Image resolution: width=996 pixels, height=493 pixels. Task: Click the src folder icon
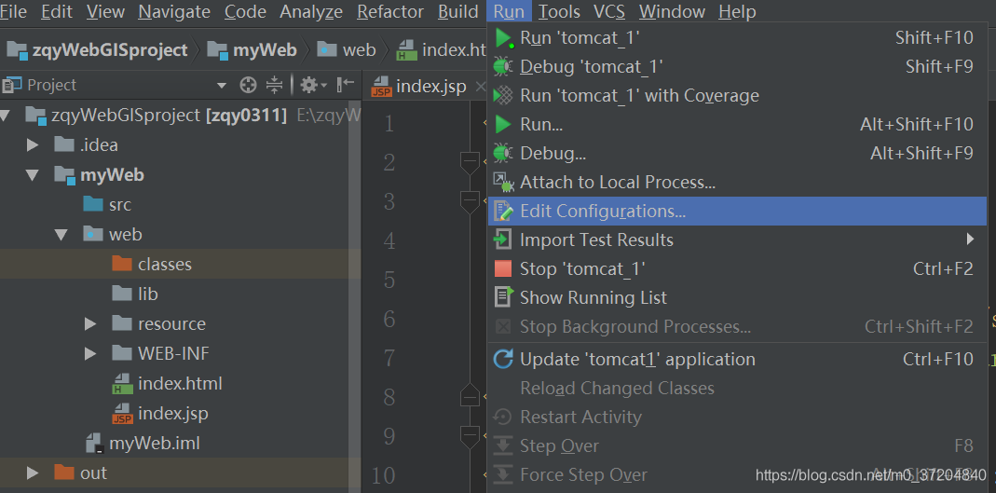93,204
